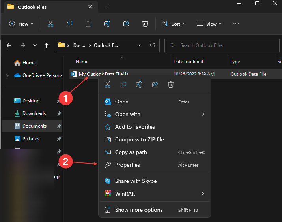This screenshot has width=282, height=222.
Task: Click the Delete trash icon in the top toolbar
Action: pyautogui.click(x=145, y=24)
